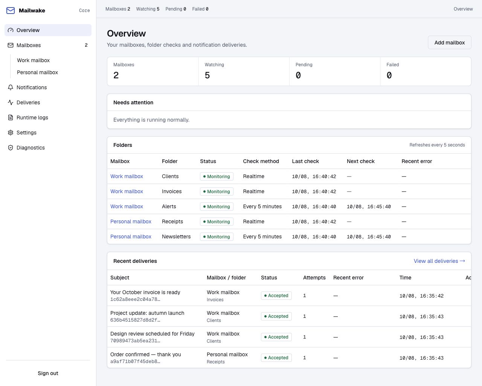Click the 'Refreshes every 5 seconds' note

click(x=437, y=145)
